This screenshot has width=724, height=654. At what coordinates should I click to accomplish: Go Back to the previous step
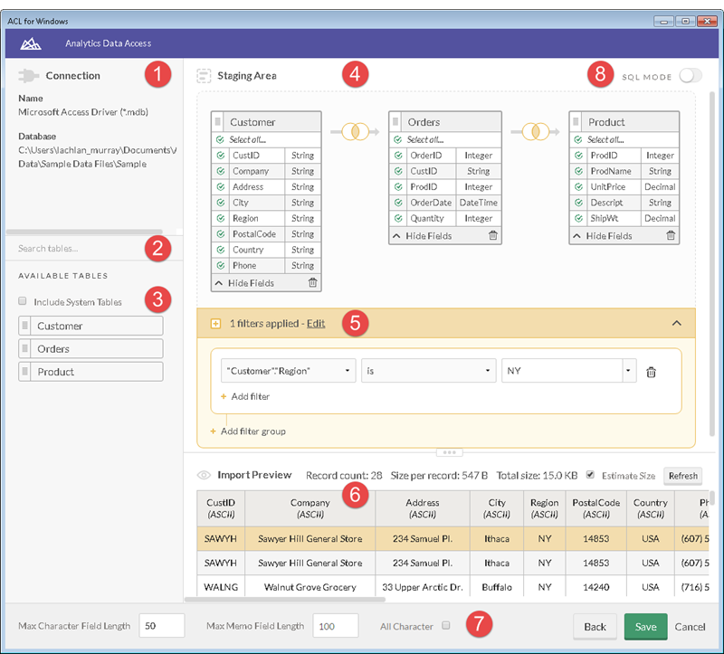[595, 627]
